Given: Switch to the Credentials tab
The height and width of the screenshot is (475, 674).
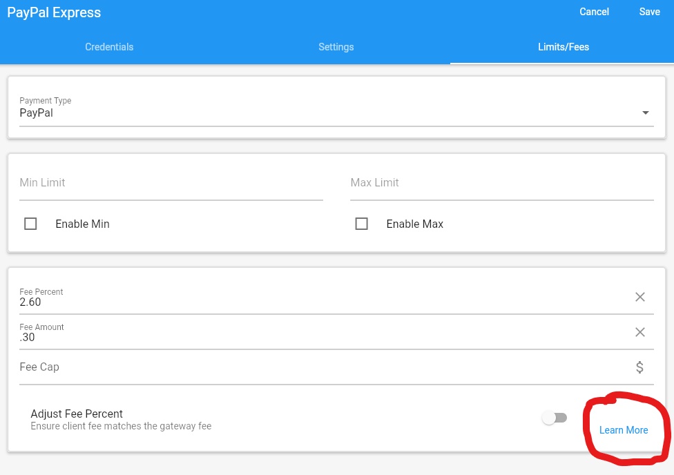Looking at the screenshot, I should click(109, 47).
